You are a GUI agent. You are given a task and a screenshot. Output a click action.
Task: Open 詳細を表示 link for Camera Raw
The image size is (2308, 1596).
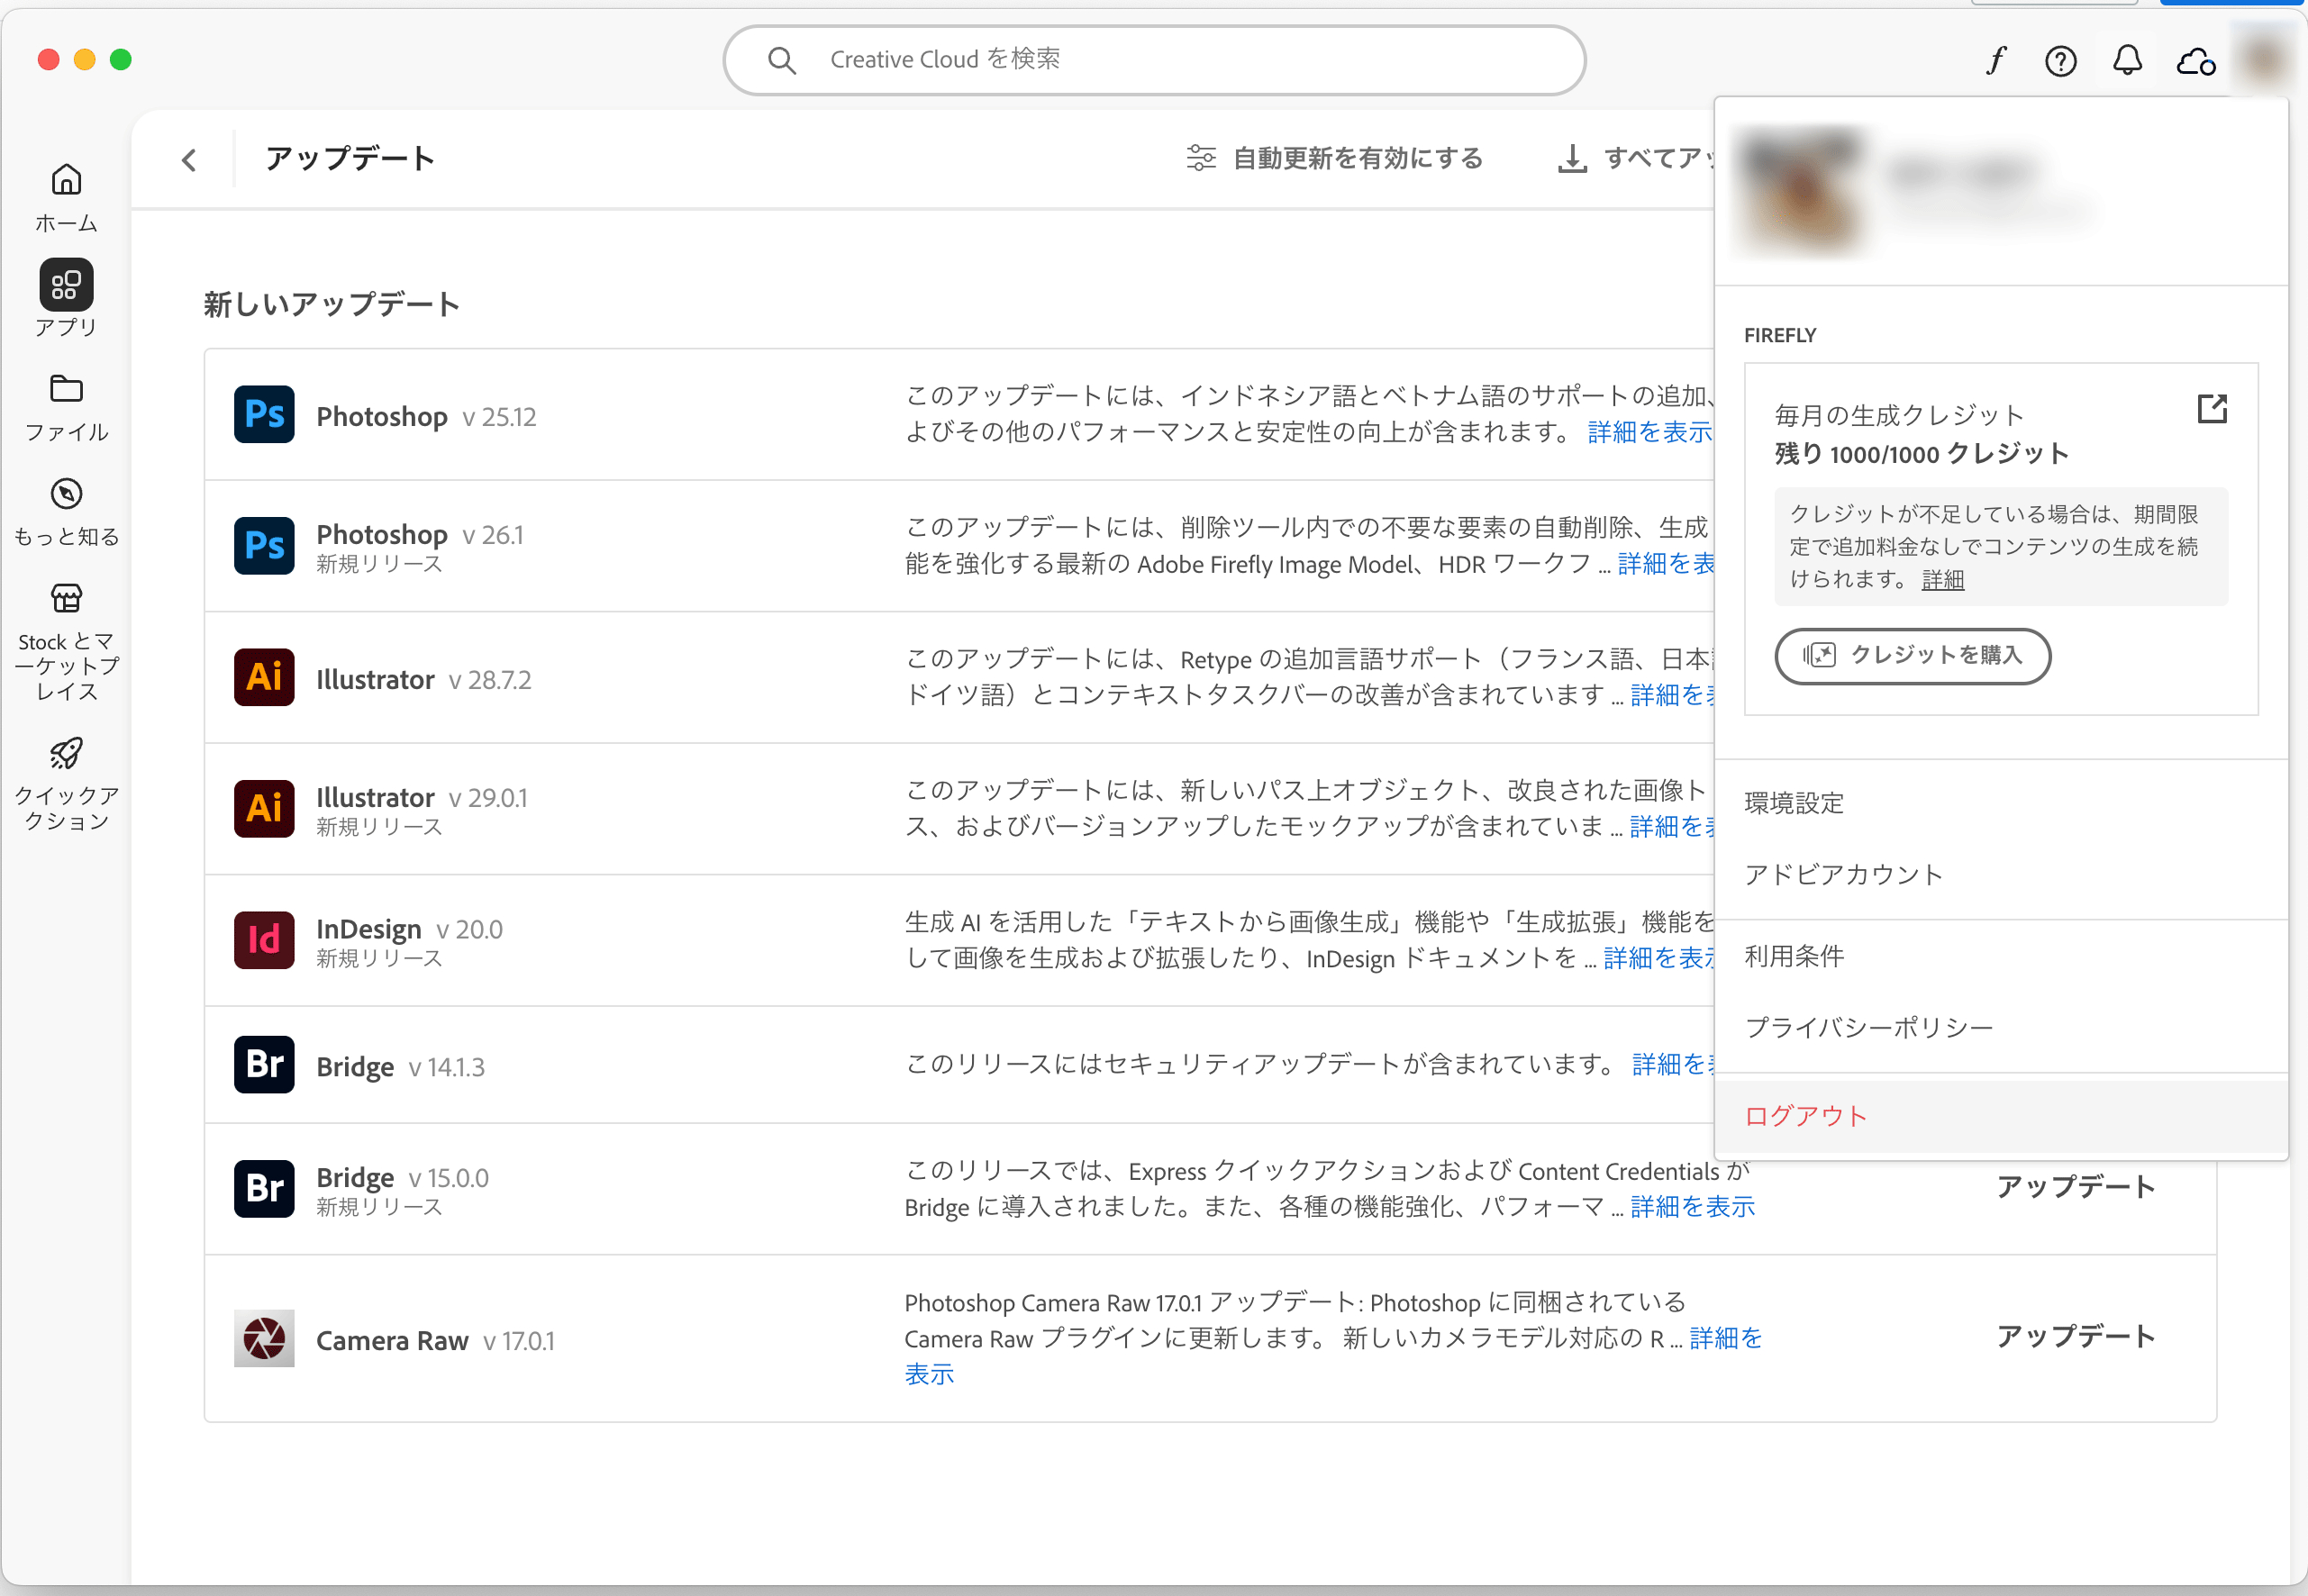pyautogui.click(x=1726, y=1338)
